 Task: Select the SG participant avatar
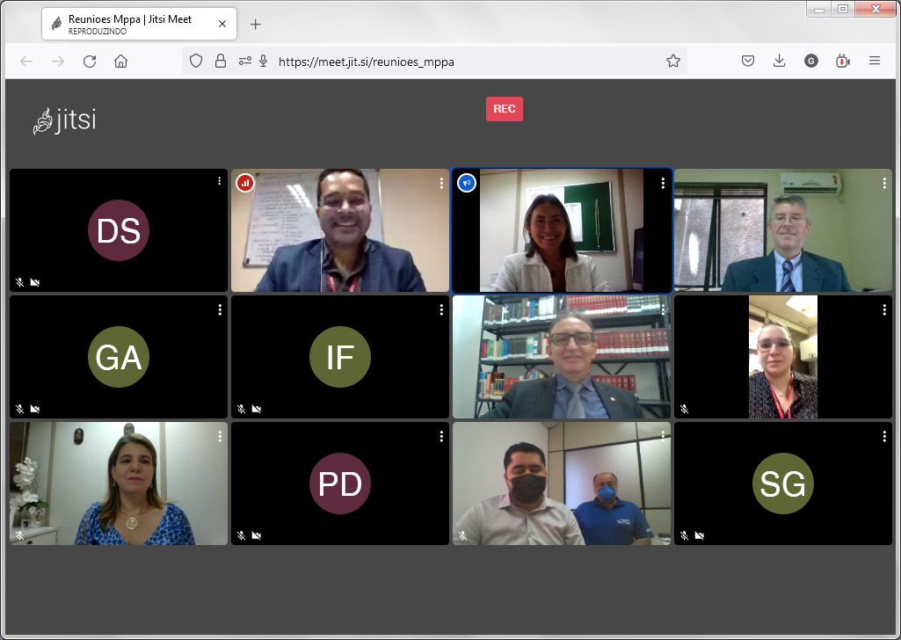[x=783, y=484]
